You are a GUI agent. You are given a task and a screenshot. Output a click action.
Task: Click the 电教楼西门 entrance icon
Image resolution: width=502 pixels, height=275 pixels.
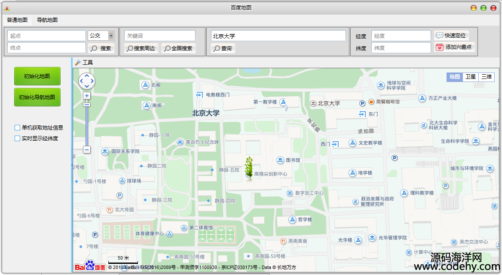point(199,95)
